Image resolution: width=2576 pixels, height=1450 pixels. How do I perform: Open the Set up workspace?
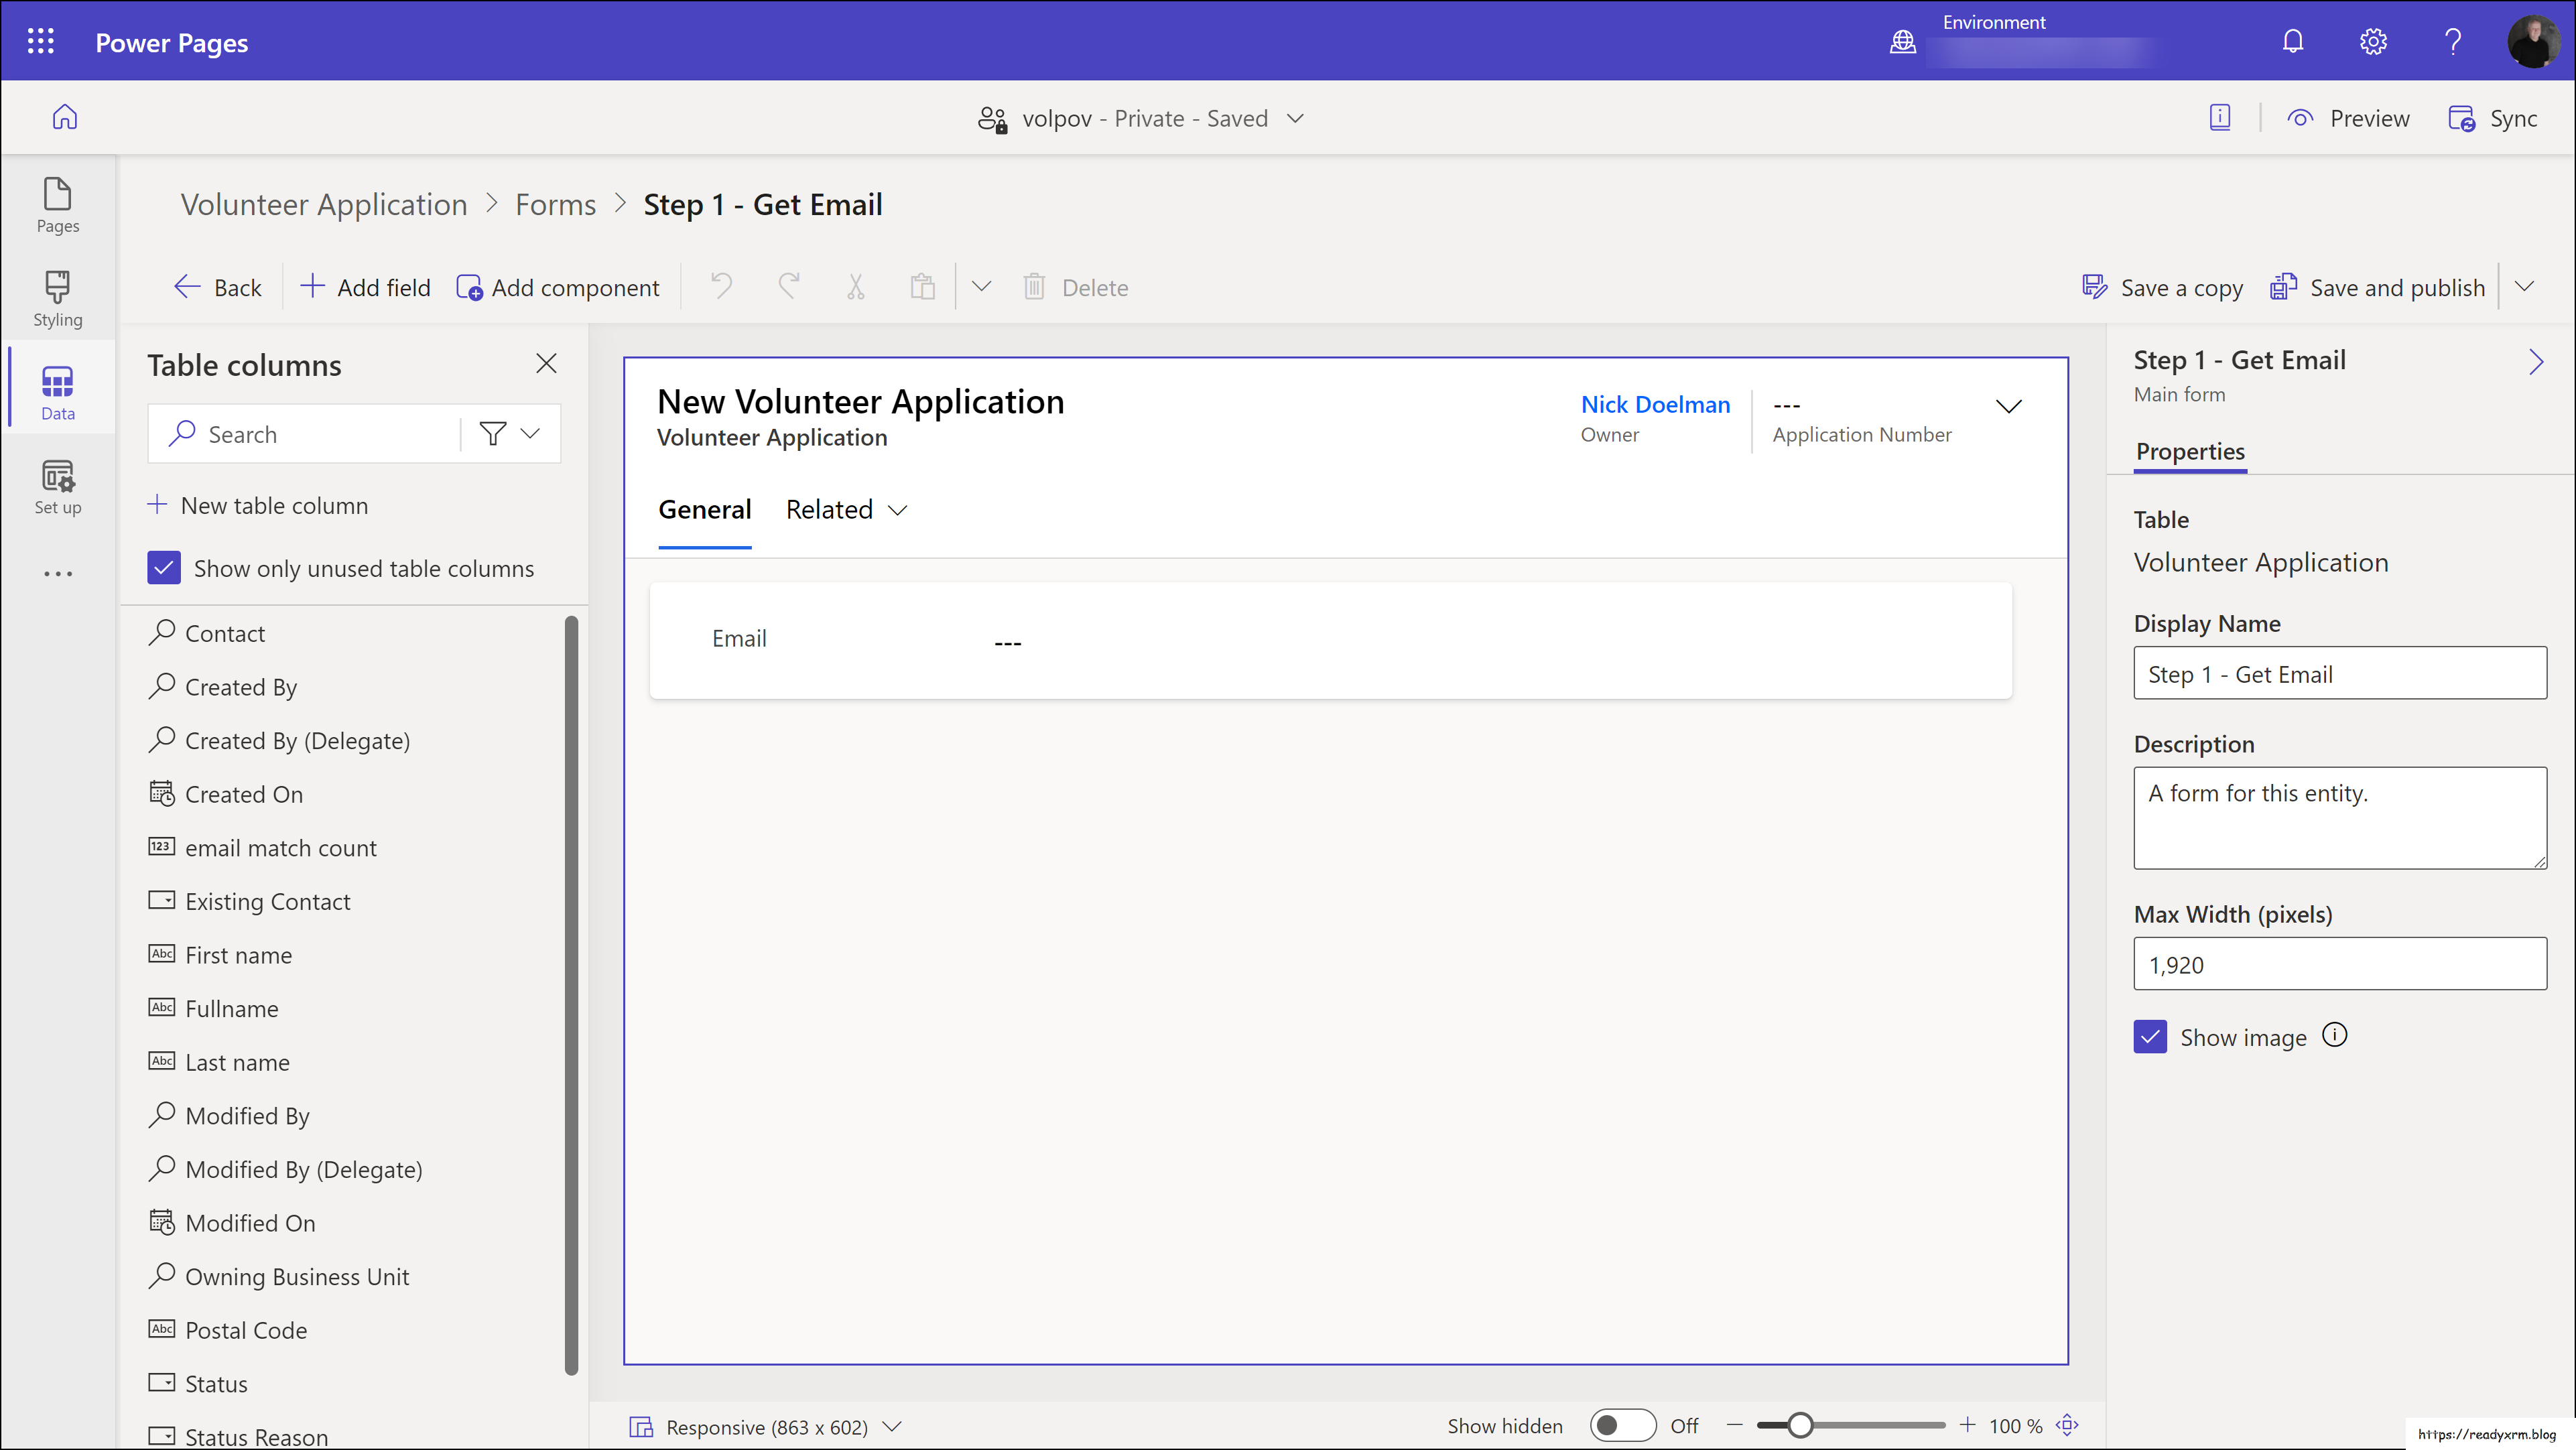[x=57, y=487]
